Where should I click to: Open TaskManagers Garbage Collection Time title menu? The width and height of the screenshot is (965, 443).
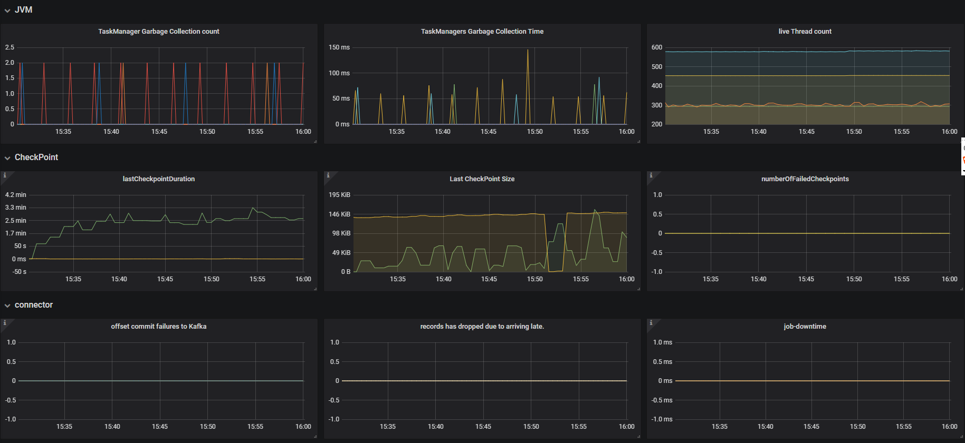[482, 32]
